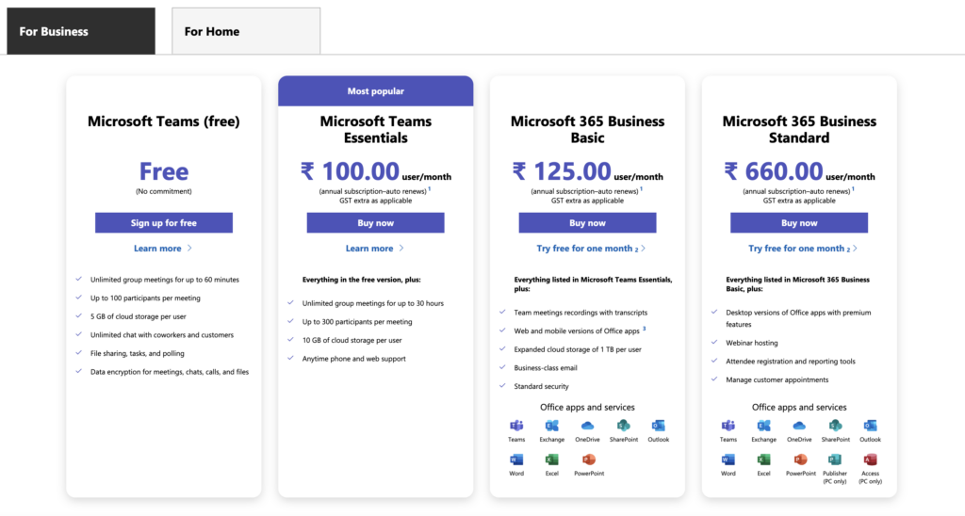Click the Word icon in Business Basic plan

(x=516, y=460)
